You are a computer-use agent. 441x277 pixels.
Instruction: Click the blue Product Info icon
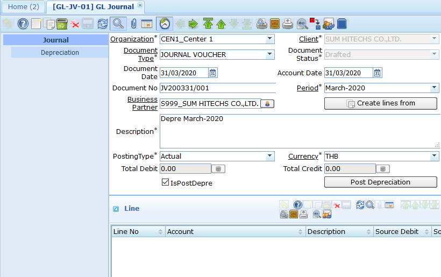pos(342,24)
